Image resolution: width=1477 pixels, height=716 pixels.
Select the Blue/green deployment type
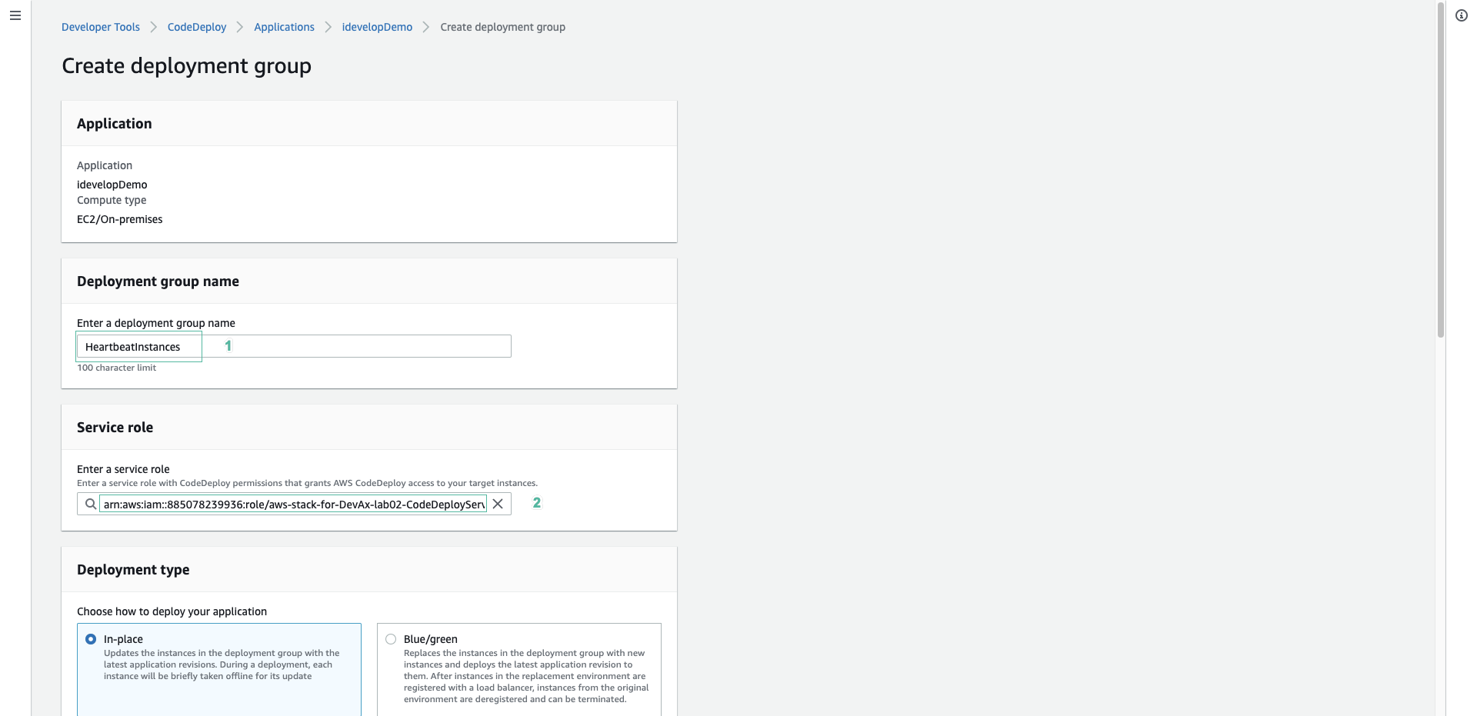coord(391,639)
